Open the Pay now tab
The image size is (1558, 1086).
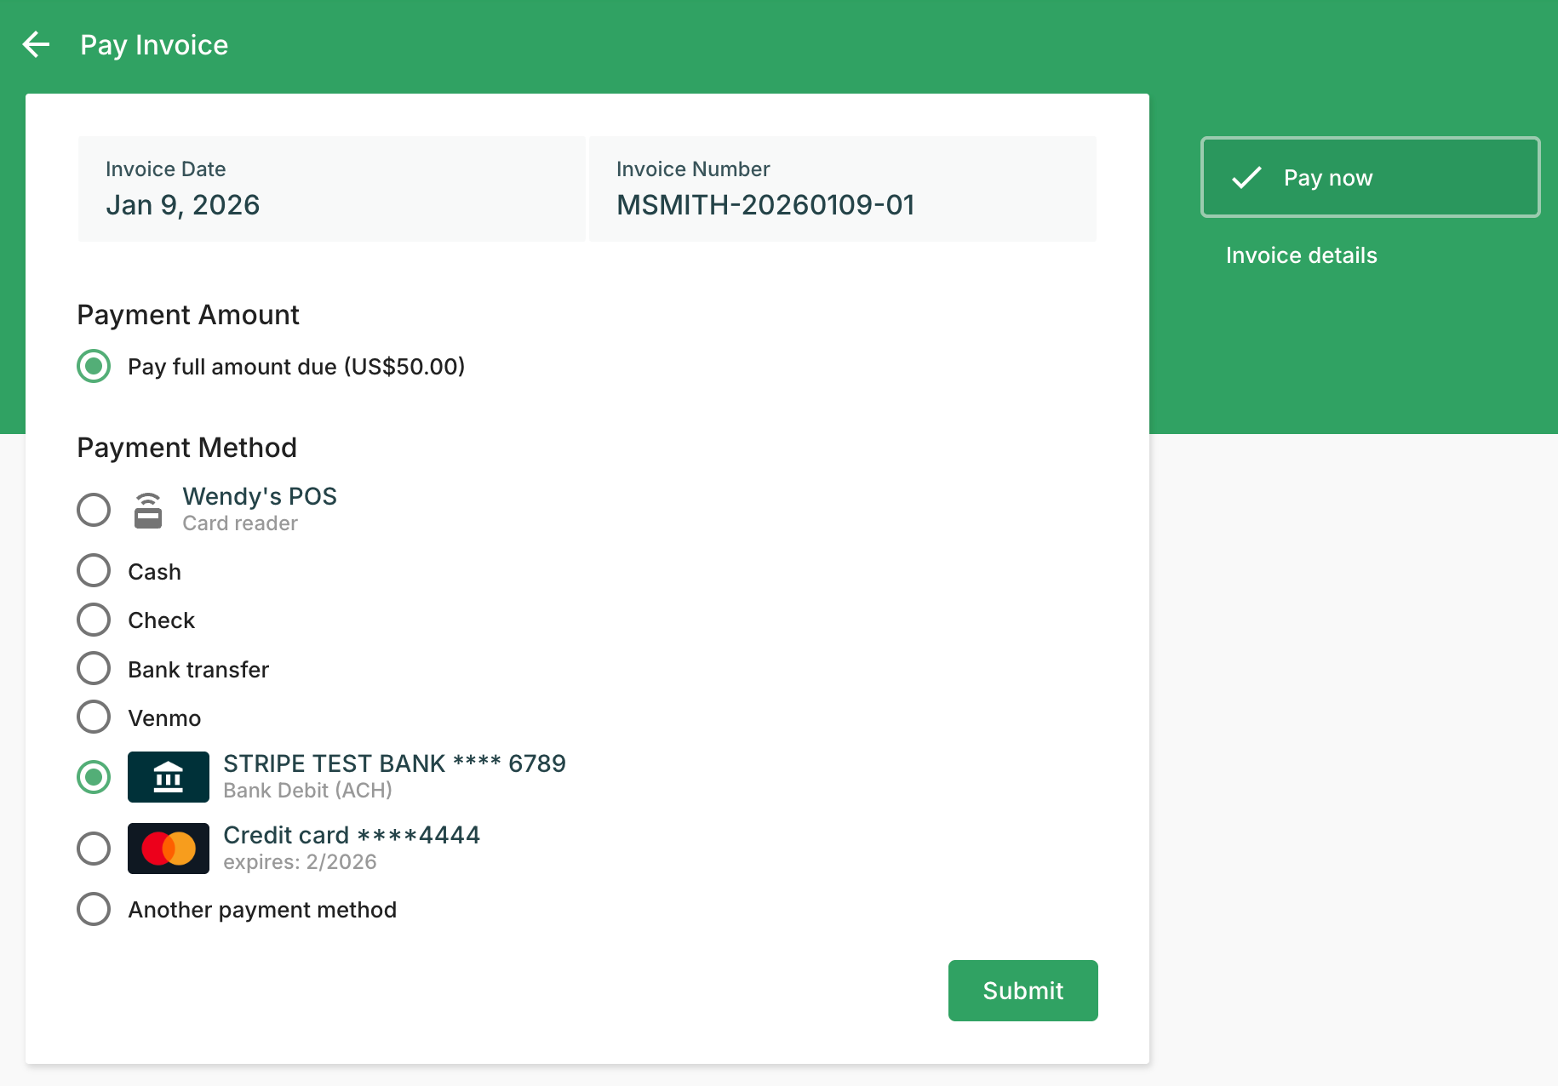point(1370,178)
